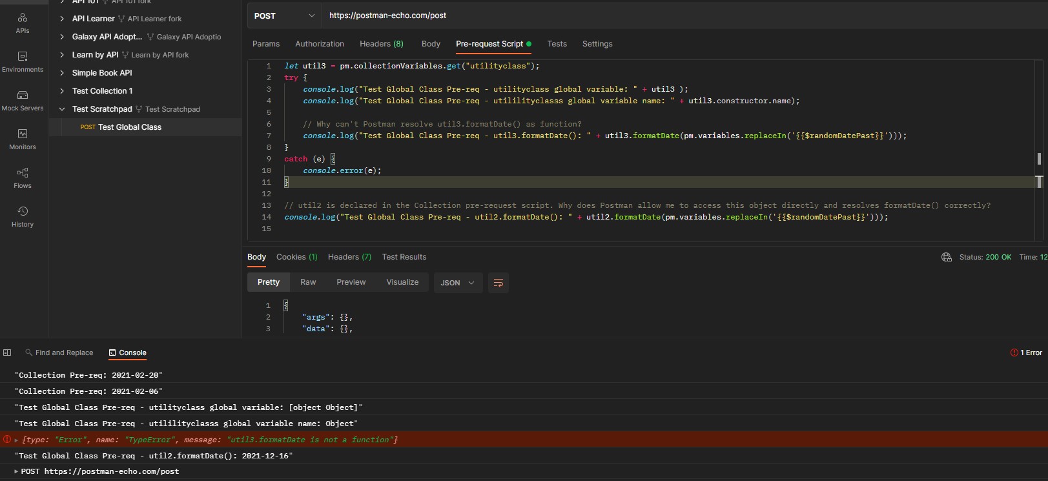Open the Environments sidebar panel

[x=23, y=61]
